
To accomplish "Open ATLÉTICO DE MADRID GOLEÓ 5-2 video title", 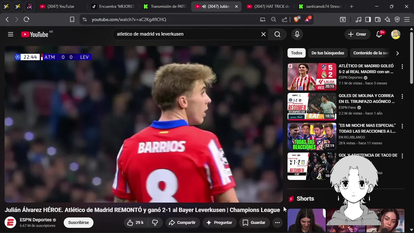I will (x=366, y=69).
